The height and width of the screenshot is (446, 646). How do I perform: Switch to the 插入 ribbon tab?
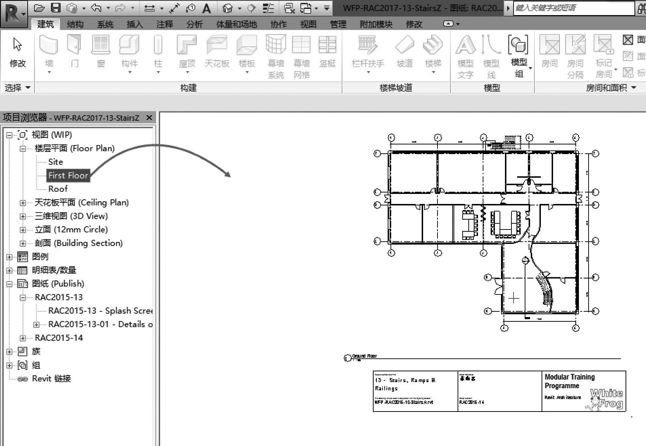click(135, 24)
